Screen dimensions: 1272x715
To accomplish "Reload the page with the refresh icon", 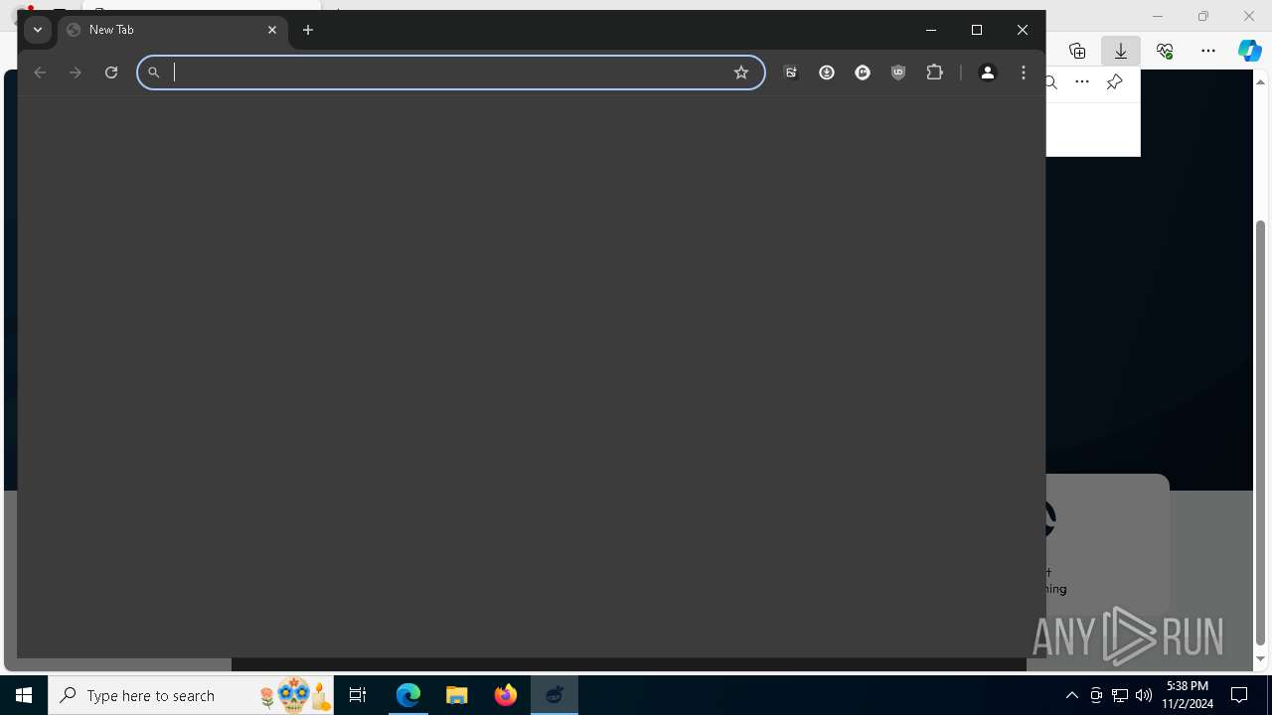I will [111, 72].
